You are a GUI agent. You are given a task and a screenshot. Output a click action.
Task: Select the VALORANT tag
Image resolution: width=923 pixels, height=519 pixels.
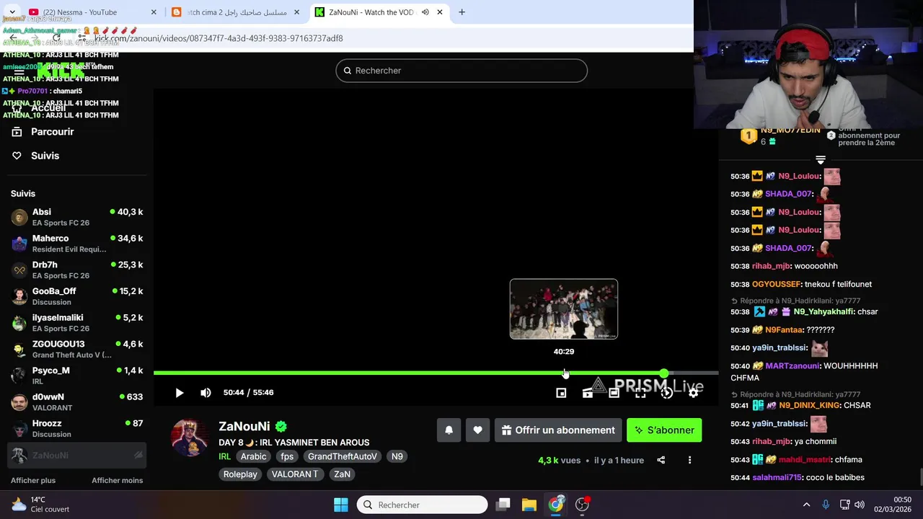[x=295, y=474]
